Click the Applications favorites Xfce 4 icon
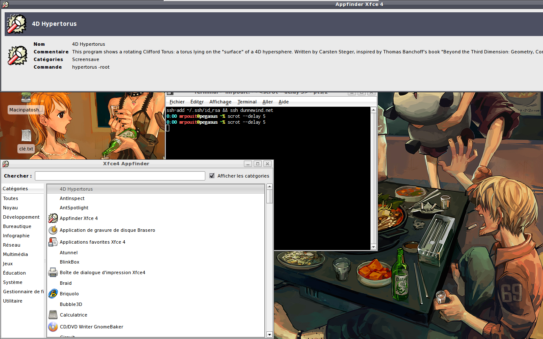This screenshot has height=339, width=543. click(x=53, y=242)
